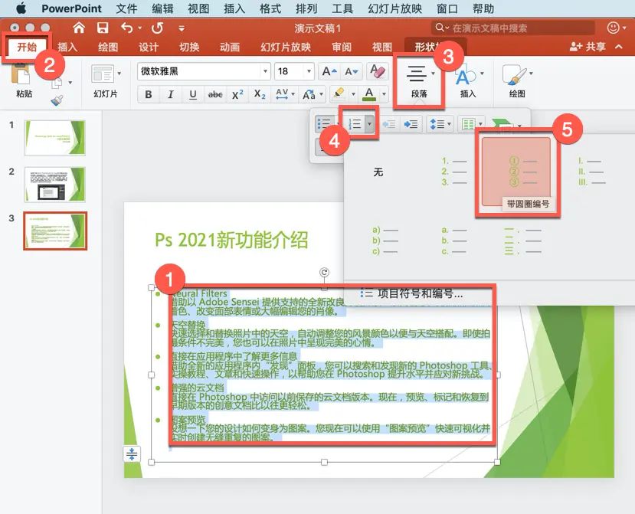Select the Roman numeral I. II. III. style

tap(591, 172)
